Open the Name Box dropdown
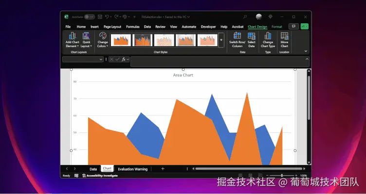Image resolution: width=366 pixels, height=194 pixels. point(101,59)
